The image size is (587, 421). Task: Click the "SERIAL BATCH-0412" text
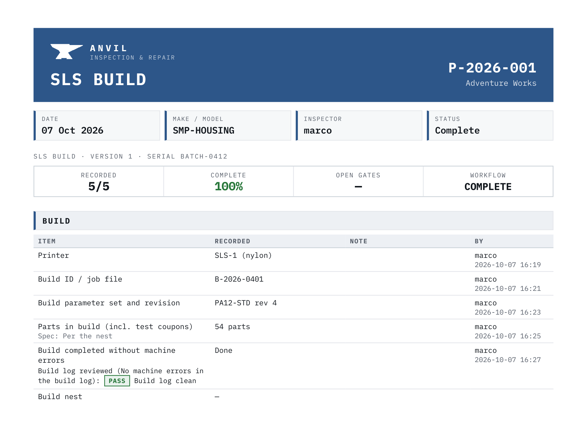(187, 156)
